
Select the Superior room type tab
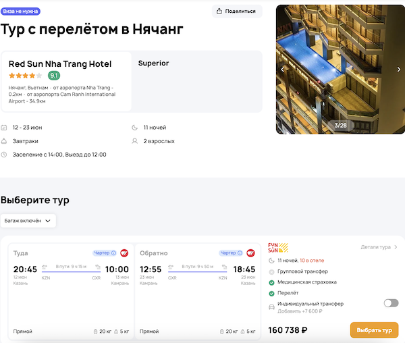pyautogui.click(x=153, y=63)
